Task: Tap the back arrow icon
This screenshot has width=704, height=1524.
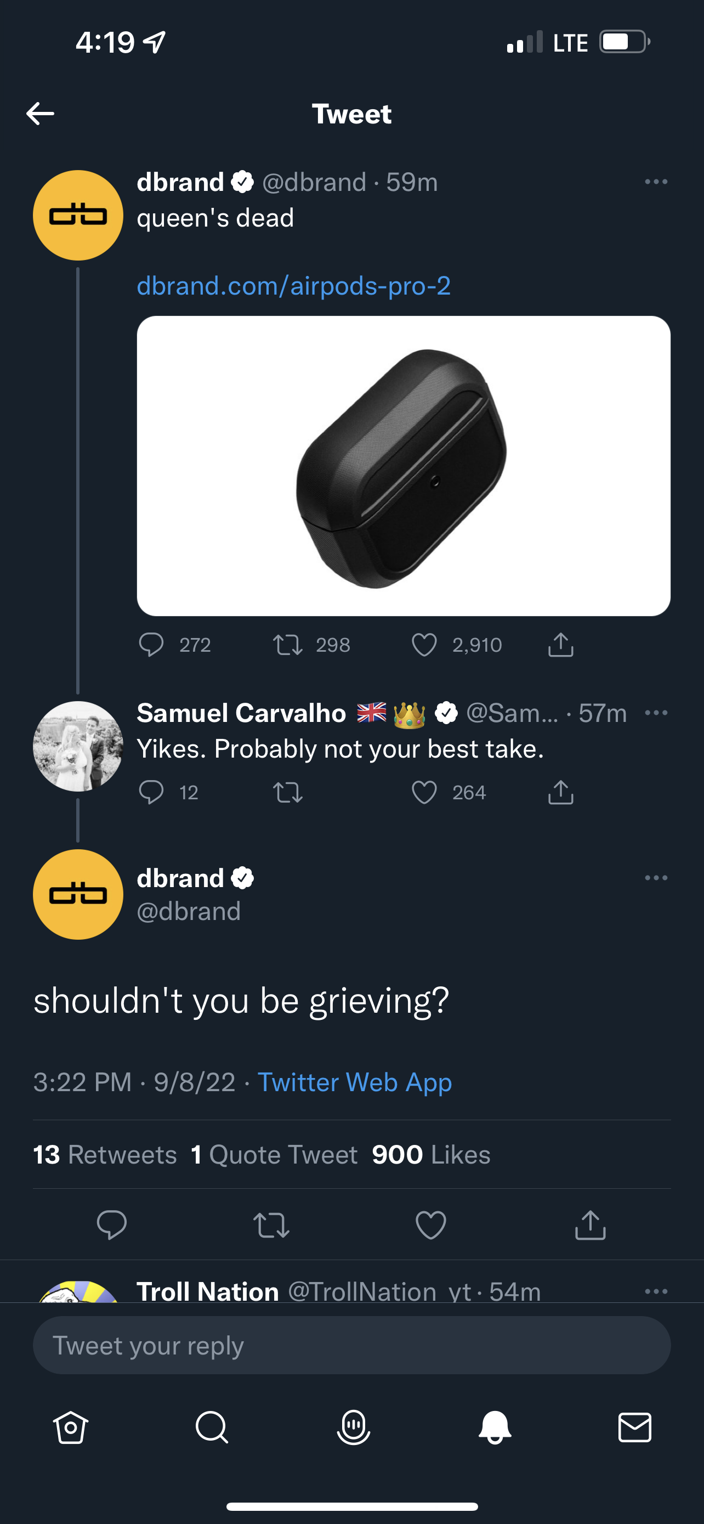Action: click(40, 114)
